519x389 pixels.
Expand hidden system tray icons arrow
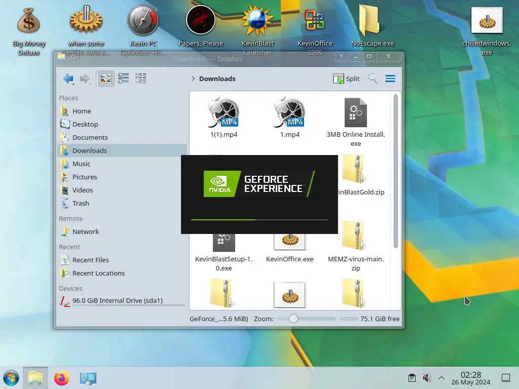441,378
